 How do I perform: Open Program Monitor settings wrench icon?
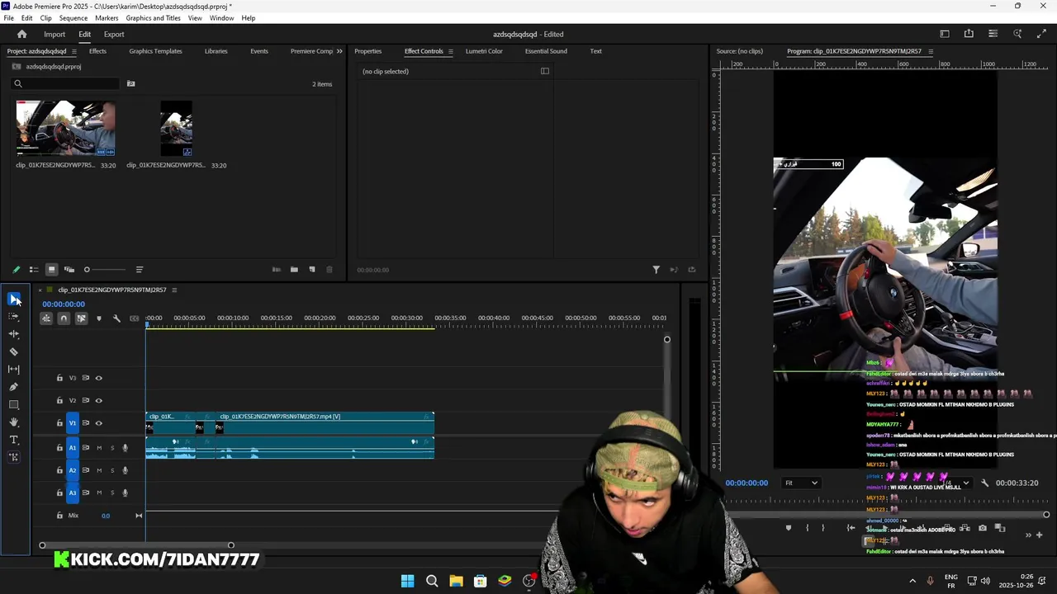tap(984, 483)
